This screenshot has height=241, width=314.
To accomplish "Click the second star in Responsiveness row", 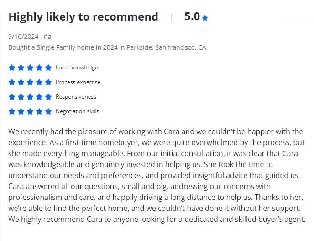I will pyautogui.click(x=21, y=97).
